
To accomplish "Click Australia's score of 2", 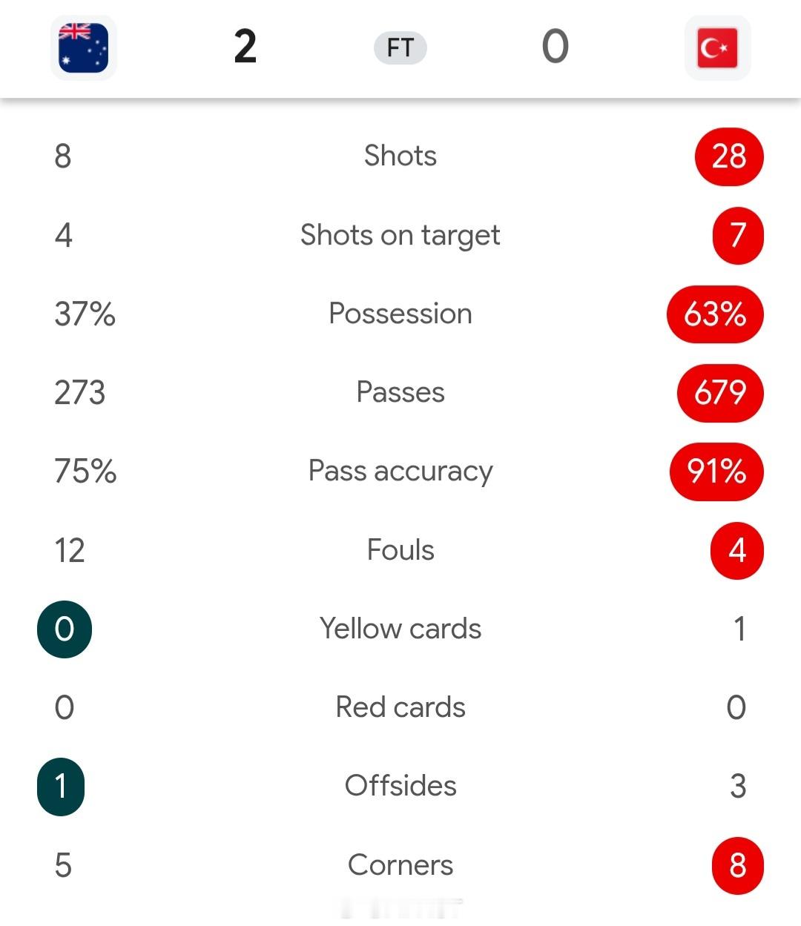I will tap(245, 47).
